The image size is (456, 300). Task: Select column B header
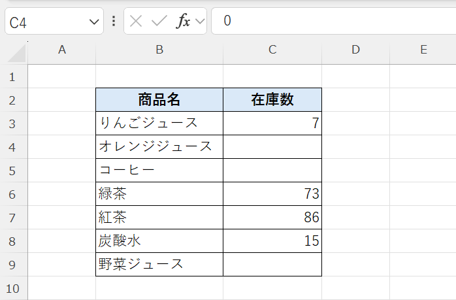159,50
